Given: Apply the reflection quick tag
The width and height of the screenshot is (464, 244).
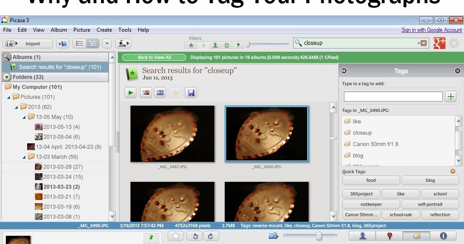Looking at the screenshot, I should [x=440, y=215].
